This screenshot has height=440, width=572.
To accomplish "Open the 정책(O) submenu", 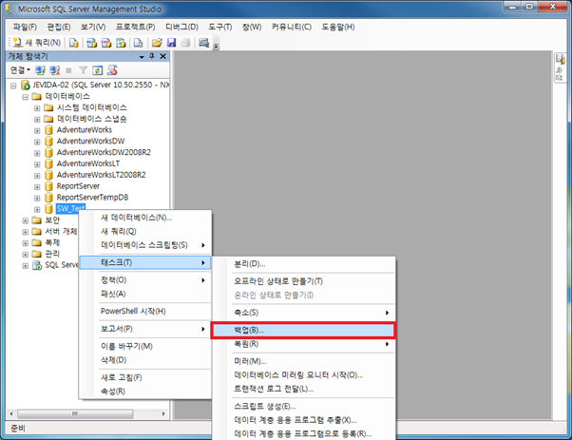I will point(145,280).
